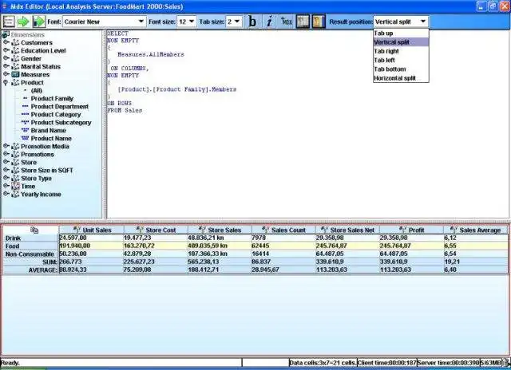Open the Font combo box showing Courier New
Image resolution: width=511 pixels, height=370 pixels.
pos(104,22)
